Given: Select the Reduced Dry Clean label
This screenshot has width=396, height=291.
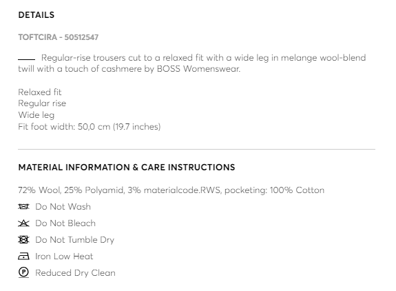Looking at the screenshot, I should pos(75,273).
